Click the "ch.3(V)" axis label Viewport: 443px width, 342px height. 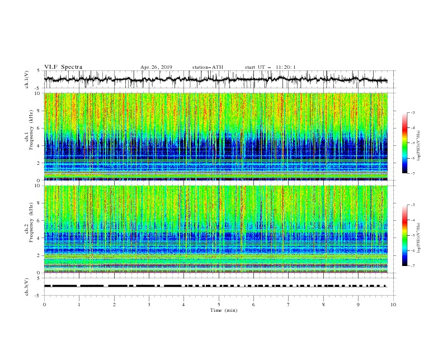pyautogui.click(x=27, y=287)
